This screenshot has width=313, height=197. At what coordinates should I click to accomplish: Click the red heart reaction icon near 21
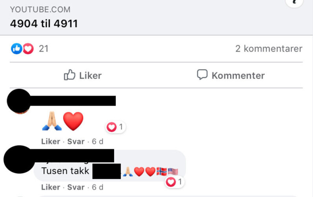tap(28, 48)
